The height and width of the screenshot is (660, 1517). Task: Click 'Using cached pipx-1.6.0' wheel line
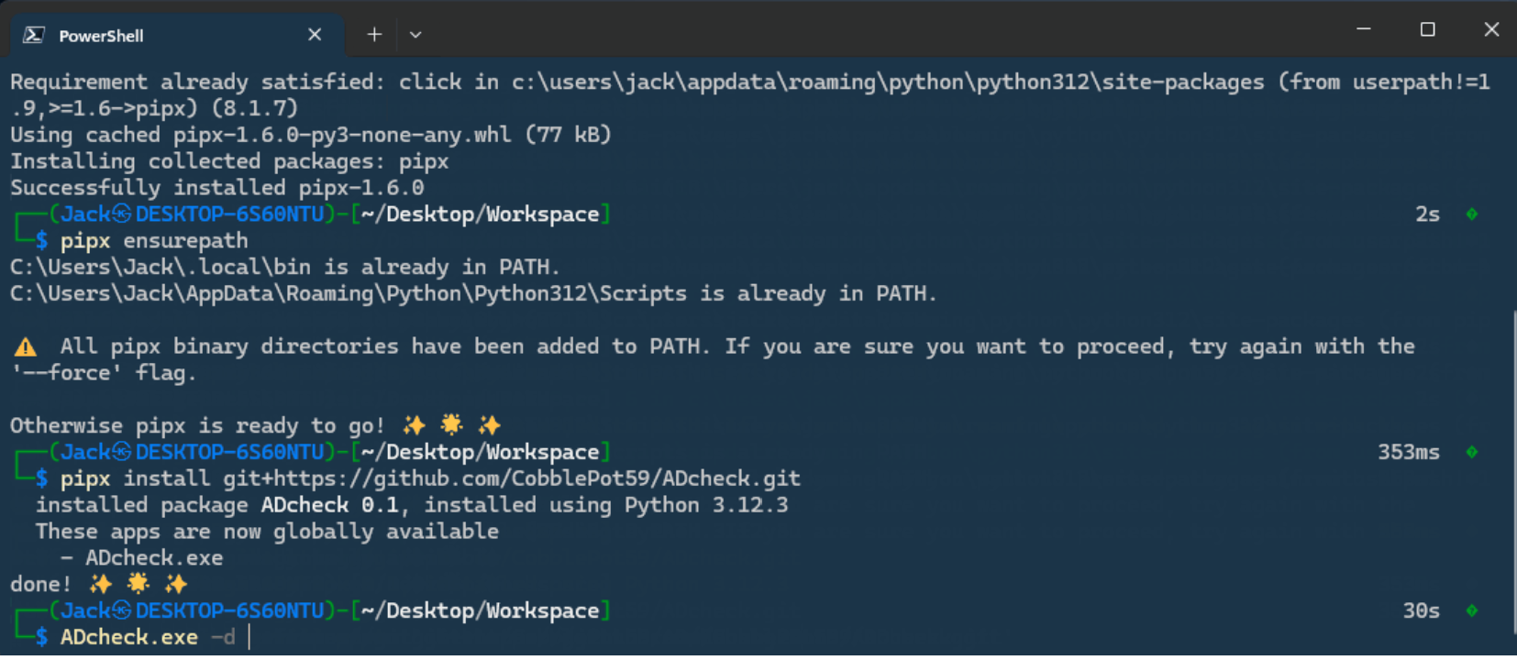click(311, 135)
